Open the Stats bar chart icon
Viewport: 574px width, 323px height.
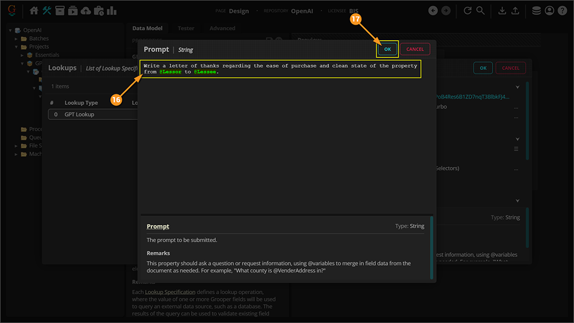[112, 10]
